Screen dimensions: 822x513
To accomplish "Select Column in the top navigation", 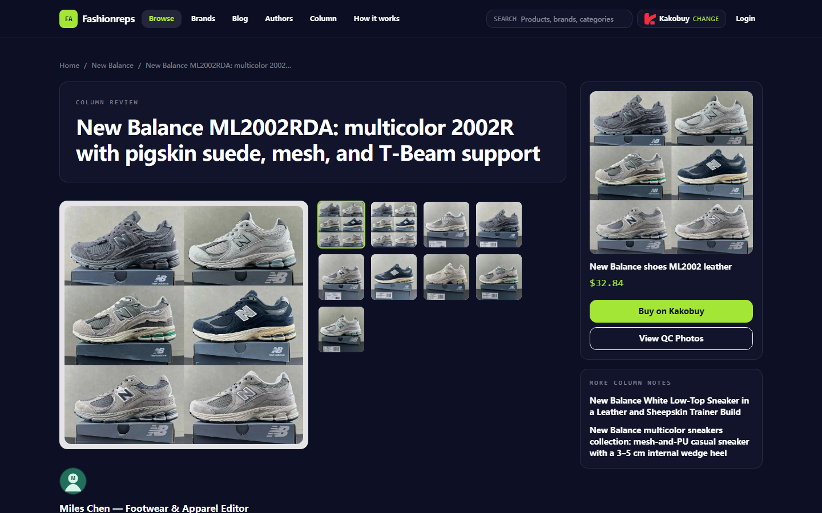I will (x=323, y=19).
